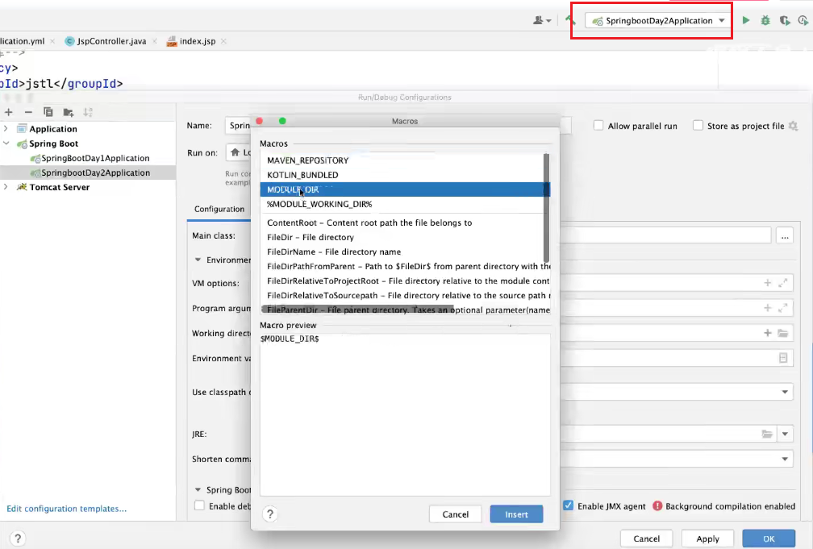This screenshot has width=813, height=549.
Task: Add a macro to VM options with the plus icon
Action: pyautogui.click(x=767, y=282)
